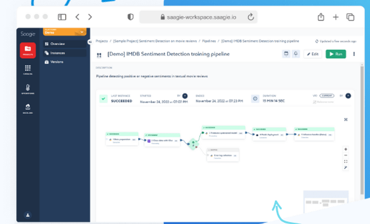Screen dimensions: 370x224
Task: Open the Platform Demo dropdown
Action: (x=65, y=31)
